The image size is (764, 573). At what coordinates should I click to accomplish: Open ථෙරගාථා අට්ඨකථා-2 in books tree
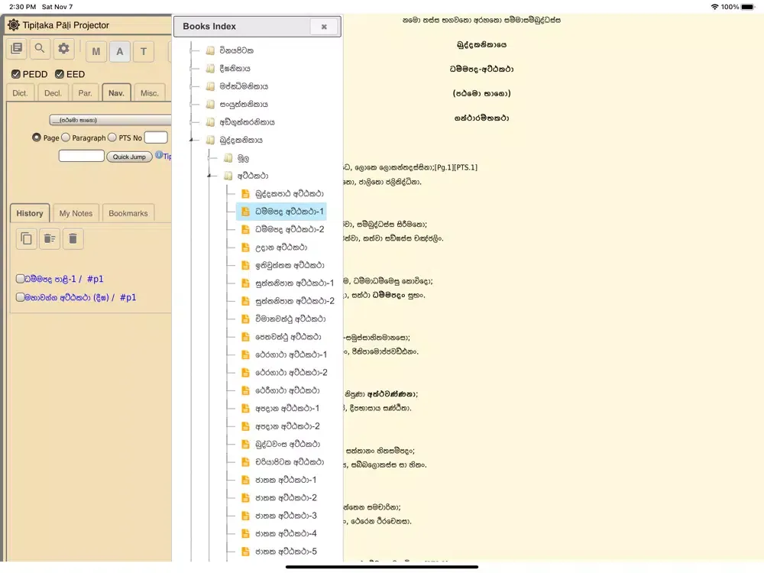(x=291, y=373)
